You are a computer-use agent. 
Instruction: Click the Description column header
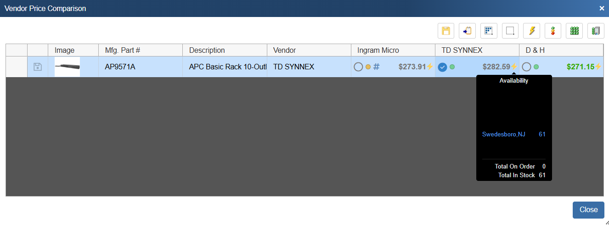tap(207, 50)
